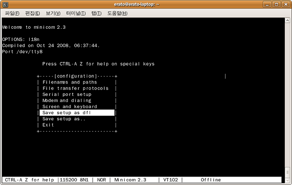Select 'Screen and keyboard' entry

pos(70,106)
